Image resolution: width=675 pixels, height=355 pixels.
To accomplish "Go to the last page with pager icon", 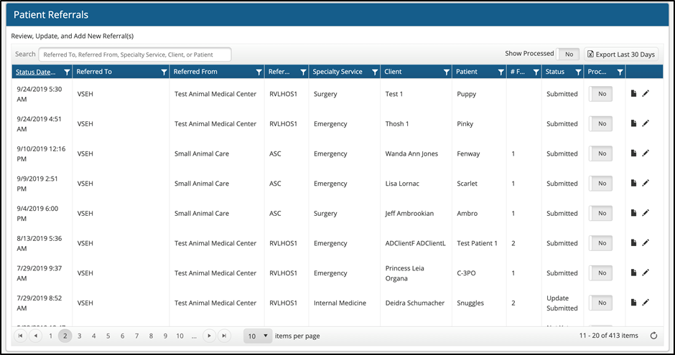I will [x=225, y=336].
